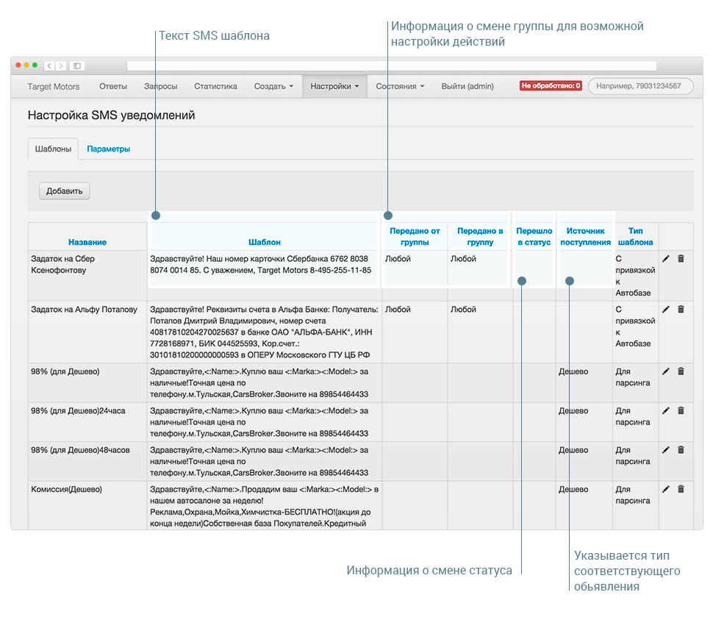This screenshot has height=617, width=713.
Task: Edit the '98% (для Дешево)48часов' template
Action: pos(666,450)
